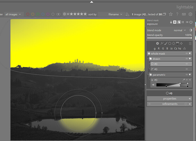Toggle blend mode reverse order icon
This screenshot has width=196, height=141.
point(191,30)
